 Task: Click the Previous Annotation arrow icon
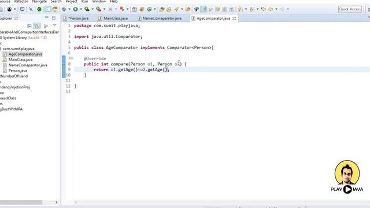tap(251, 9)
